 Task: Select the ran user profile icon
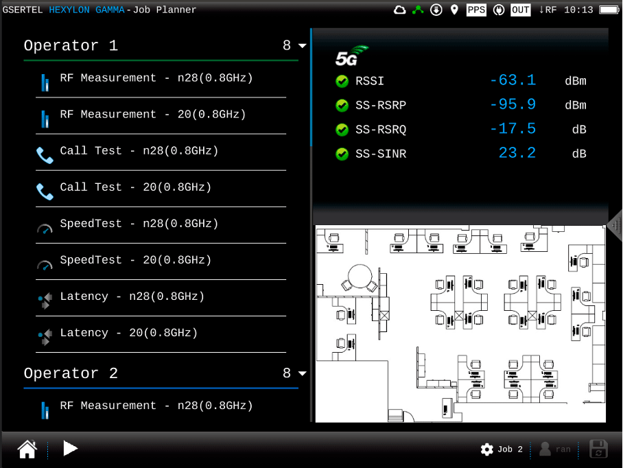pyautogui.click(x=545, y=449)
